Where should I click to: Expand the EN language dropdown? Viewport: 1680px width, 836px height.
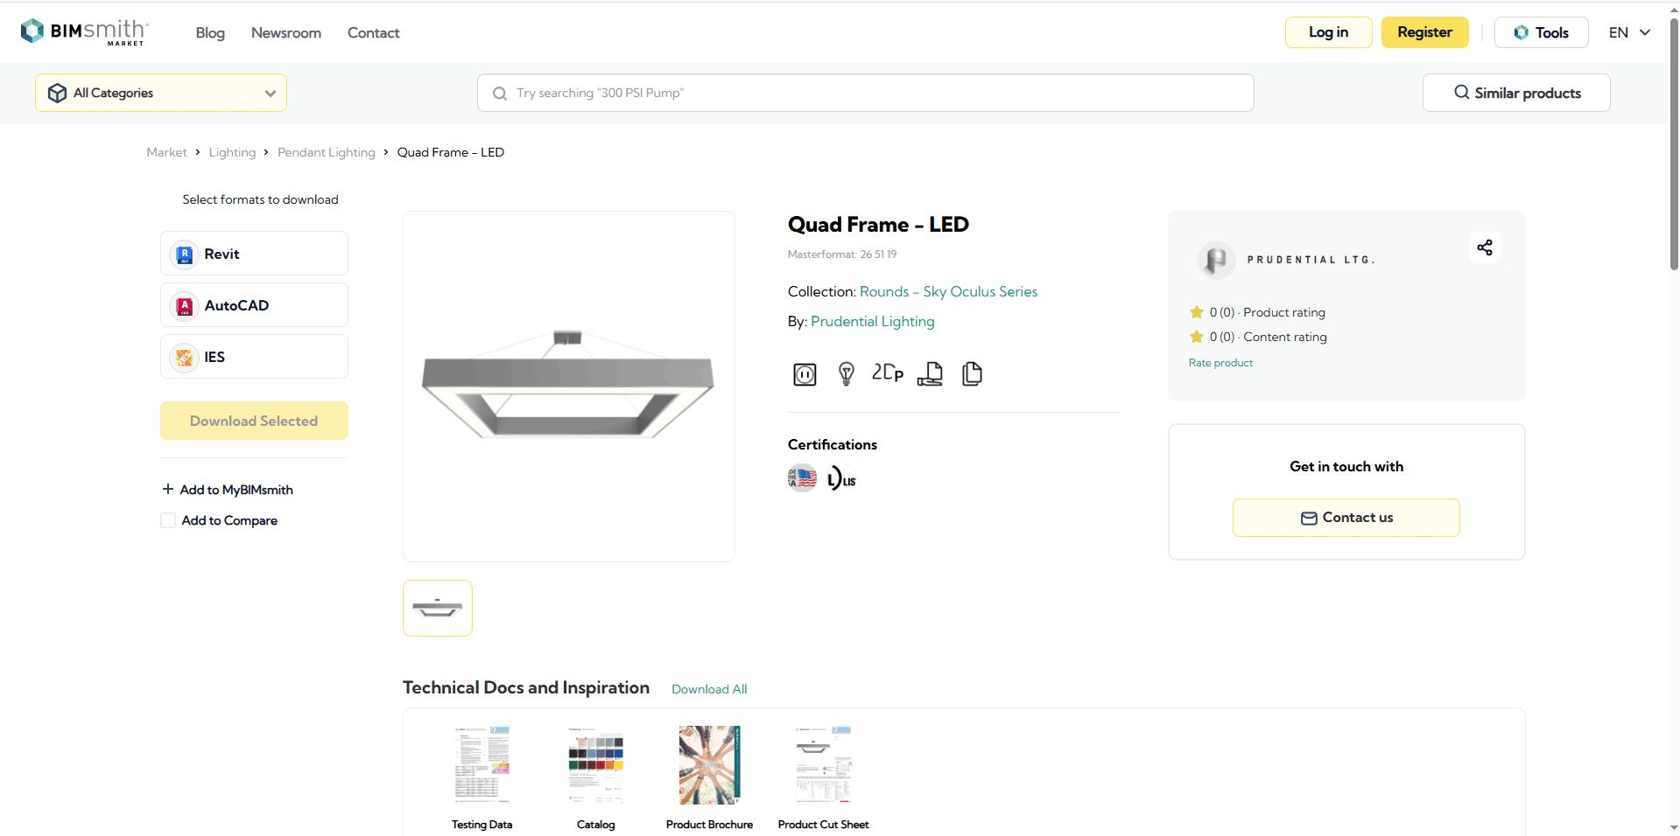coord(1628,31)
